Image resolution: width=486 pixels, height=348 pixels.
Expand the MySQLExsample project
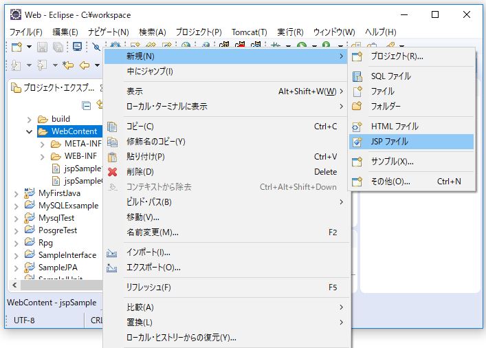[x=16, y=206]
